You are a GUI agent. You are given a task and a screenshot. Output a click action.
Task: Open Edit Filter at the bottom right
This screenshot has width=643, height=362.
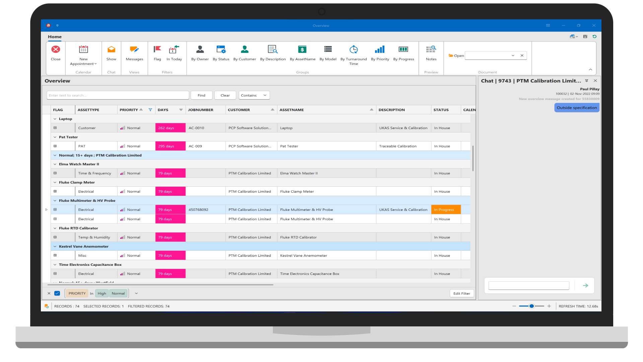(461, 293)
